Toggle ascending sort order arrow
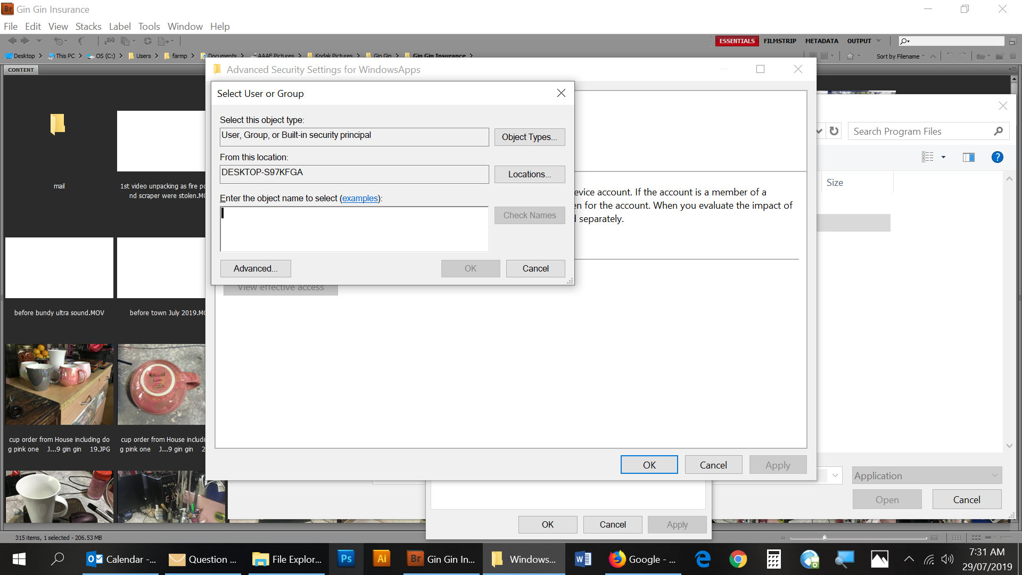Screen dimensions: 1022x575 click(x=933, y=56)
